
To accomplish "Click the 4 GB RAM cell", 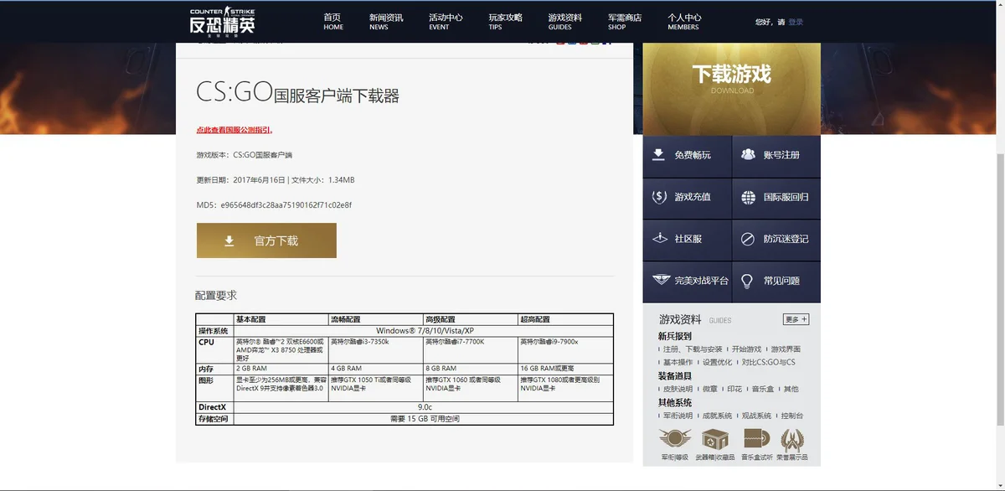I will (375, 369).
